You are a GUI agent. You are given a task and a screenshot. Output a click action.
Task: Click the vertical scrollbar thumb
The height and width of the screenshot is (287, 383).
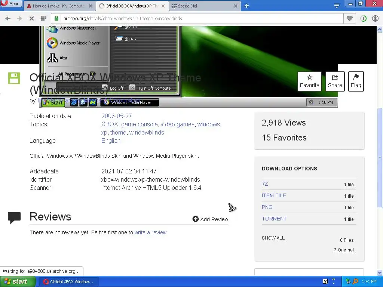[x=380, y=158]
